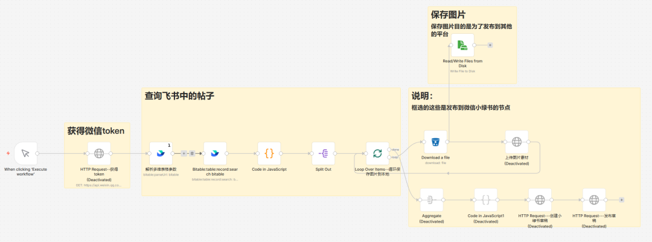Open the Code in JavaScript node
The height and width of the screenshot is (242, 652).
coord(269,154)
